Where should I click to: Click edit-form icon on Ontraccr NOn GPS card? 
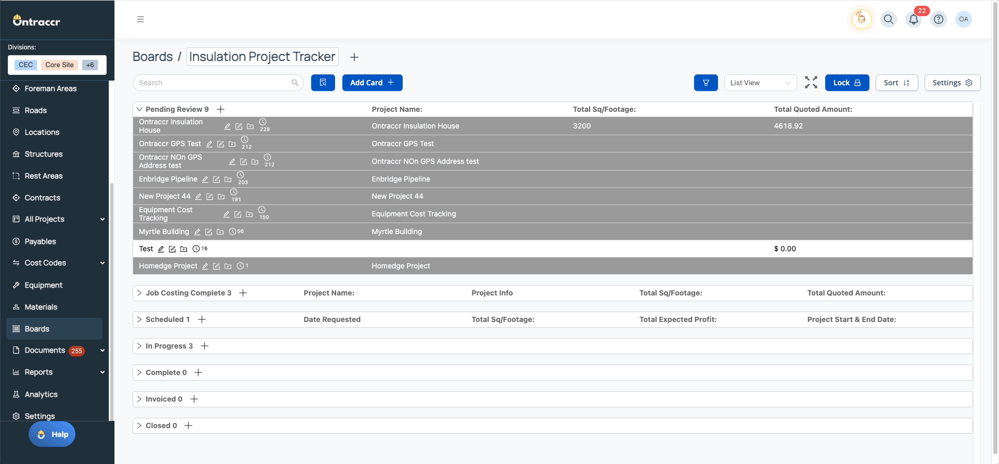(244, 162)
